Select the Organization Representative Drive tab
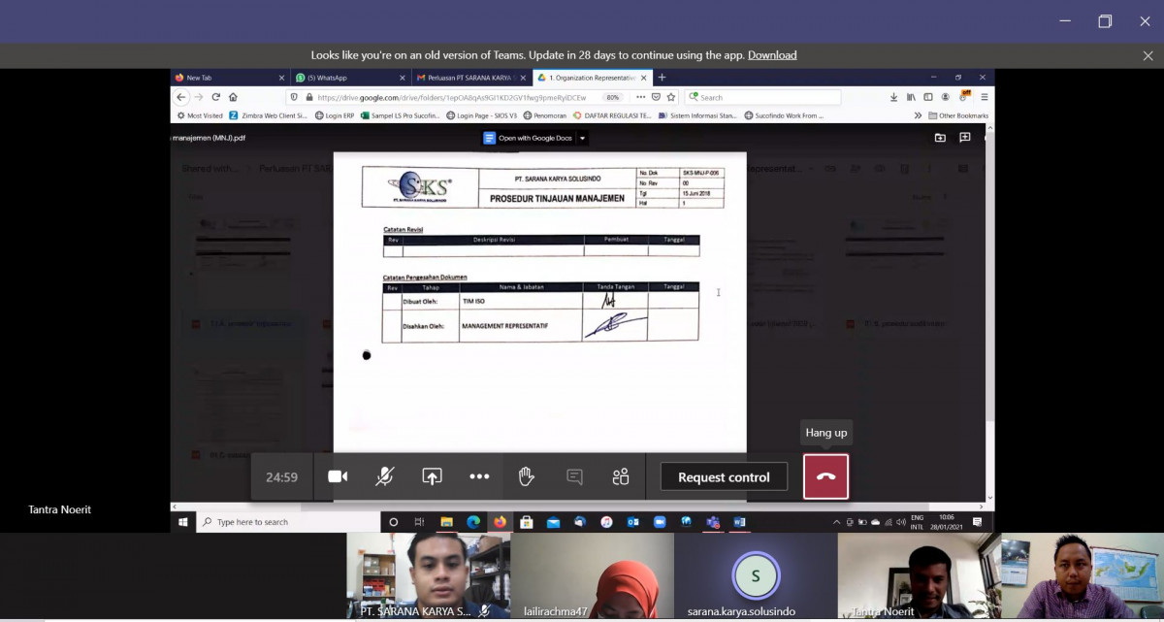The height and width of the screenshot is (622, 1164). click(x=592, y=78)
